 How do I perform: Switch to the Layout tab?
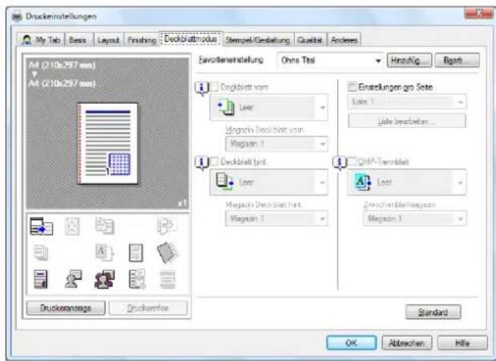pyautogui.click(x=108, y=40)
